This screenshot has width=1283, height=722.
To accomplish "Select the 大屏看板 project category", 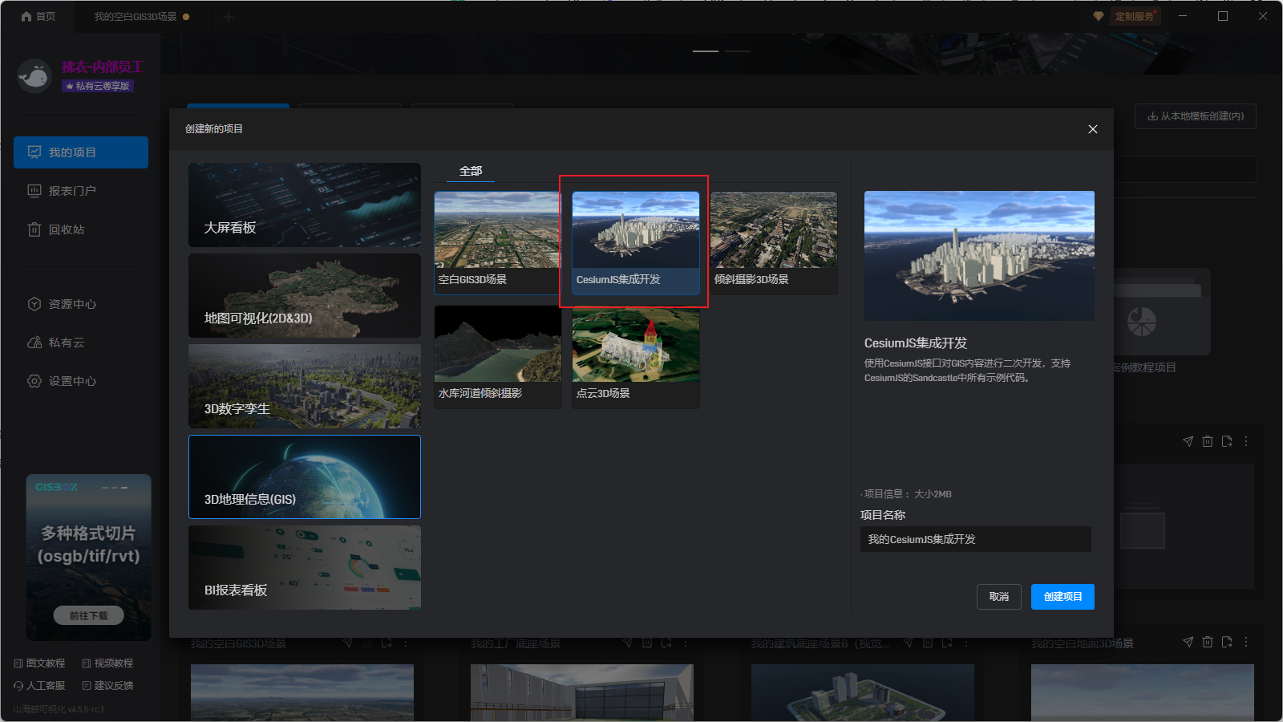I will pos(305,205).
